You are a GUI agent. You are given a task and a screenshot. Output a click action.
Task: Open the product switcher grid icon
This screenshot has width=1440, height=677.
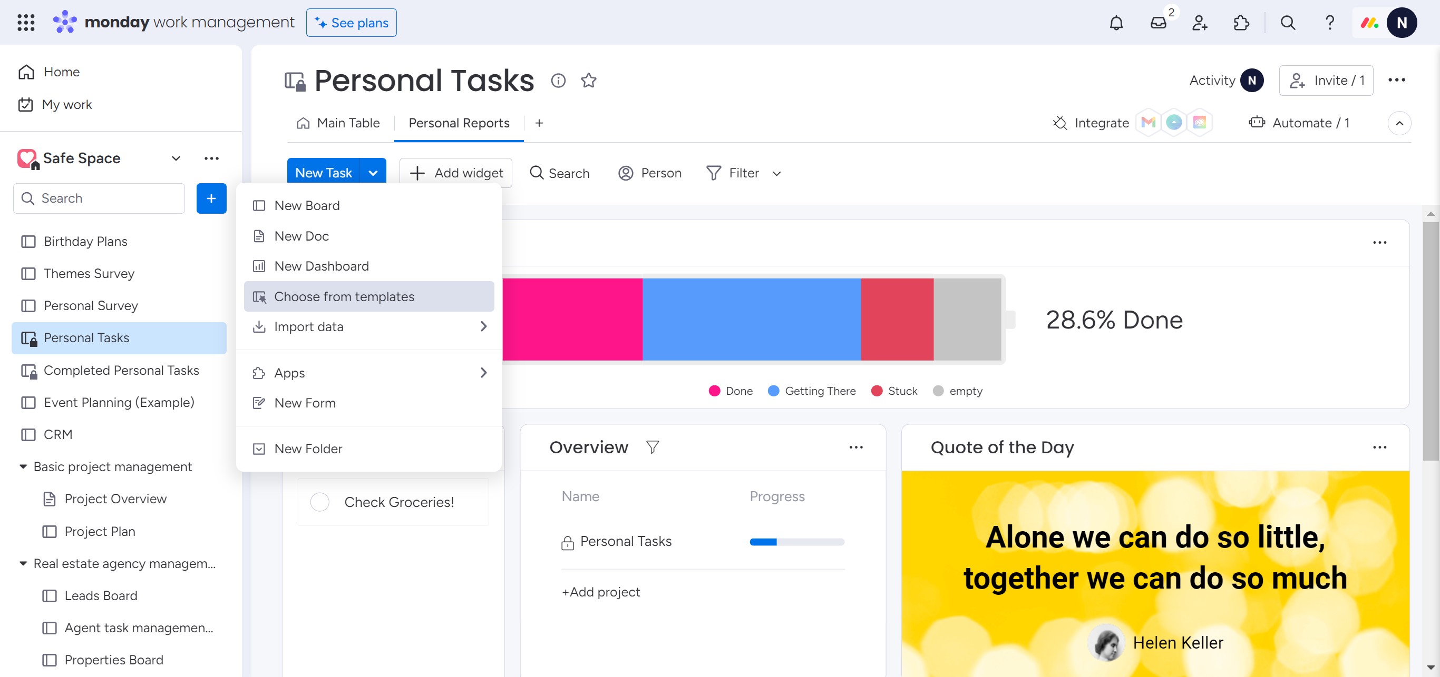coord(26,23)
